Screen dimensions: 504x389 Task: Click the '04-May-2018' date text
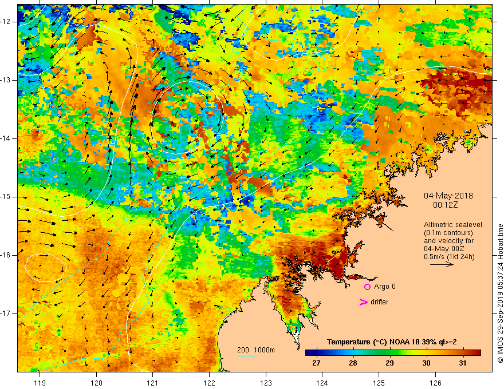tap(448, 196)
